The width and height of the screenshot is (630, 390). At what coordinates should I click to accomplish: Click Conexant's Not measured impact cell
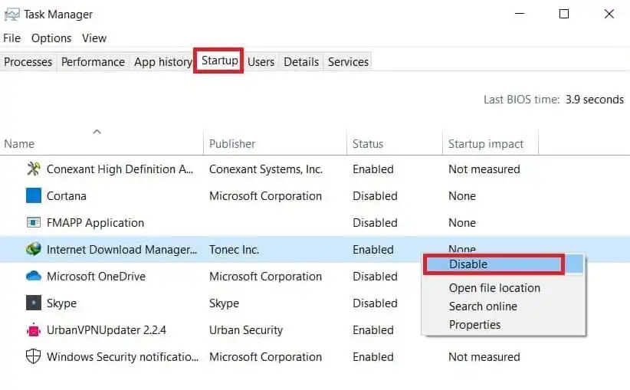484,169
